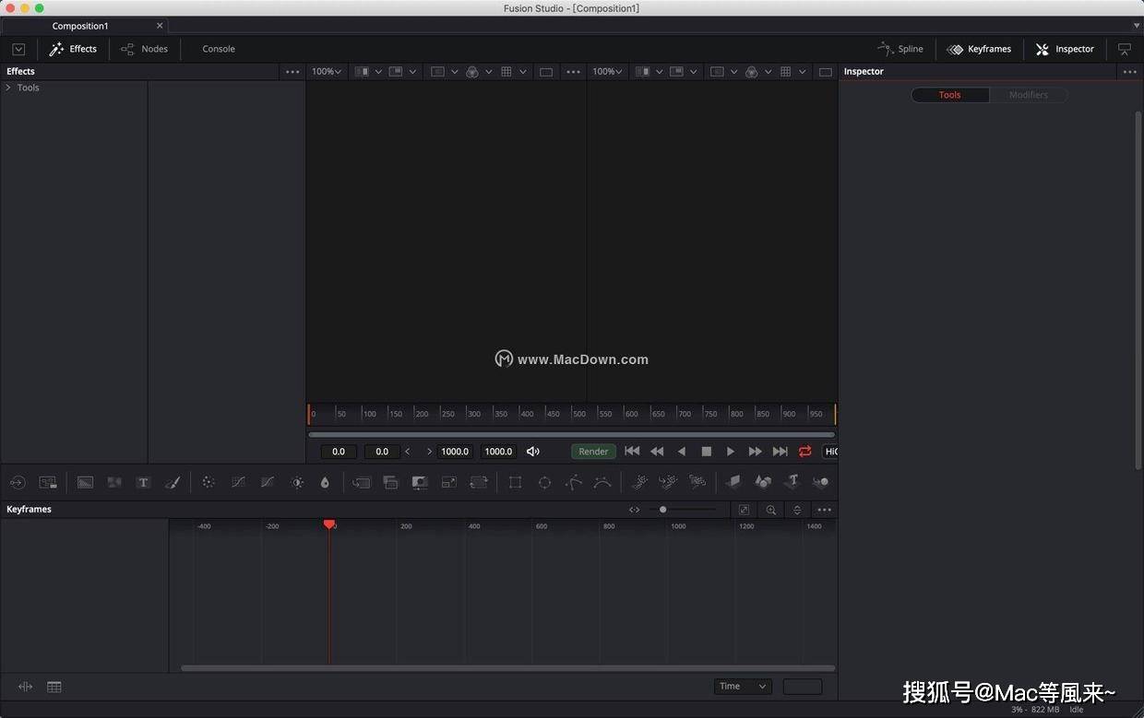Toggle the Console panel
The height and width of the screenshot is (718, 1144).
tap(219, 49)
